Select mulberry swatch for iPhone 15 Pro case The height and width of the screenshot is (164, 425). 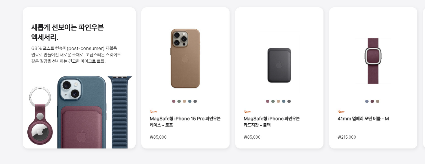(x=174, y=101)
